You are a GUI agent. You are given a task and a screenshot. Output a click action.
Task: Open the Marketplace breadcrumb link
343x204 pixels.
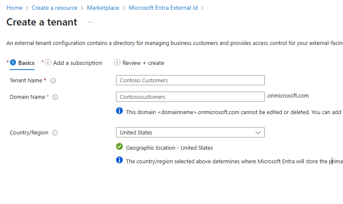[x=103, y=8]
